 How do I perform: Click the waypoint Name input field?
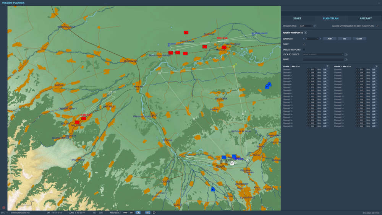pyautogui.click(x=323, y=60)
